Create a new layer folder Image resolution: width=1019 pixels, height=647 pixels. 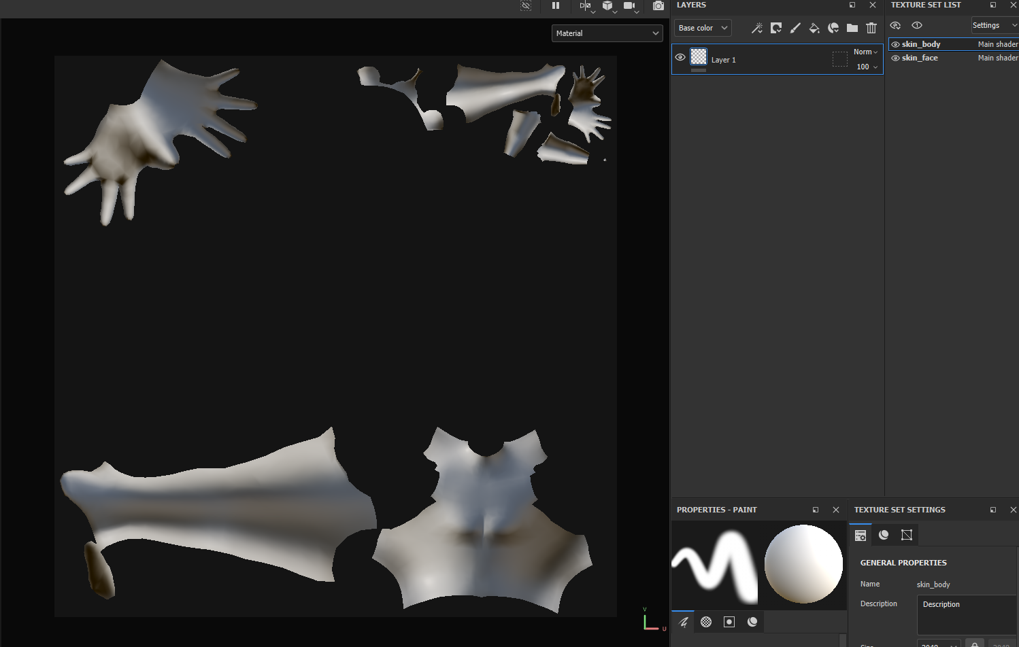[852, 28]
